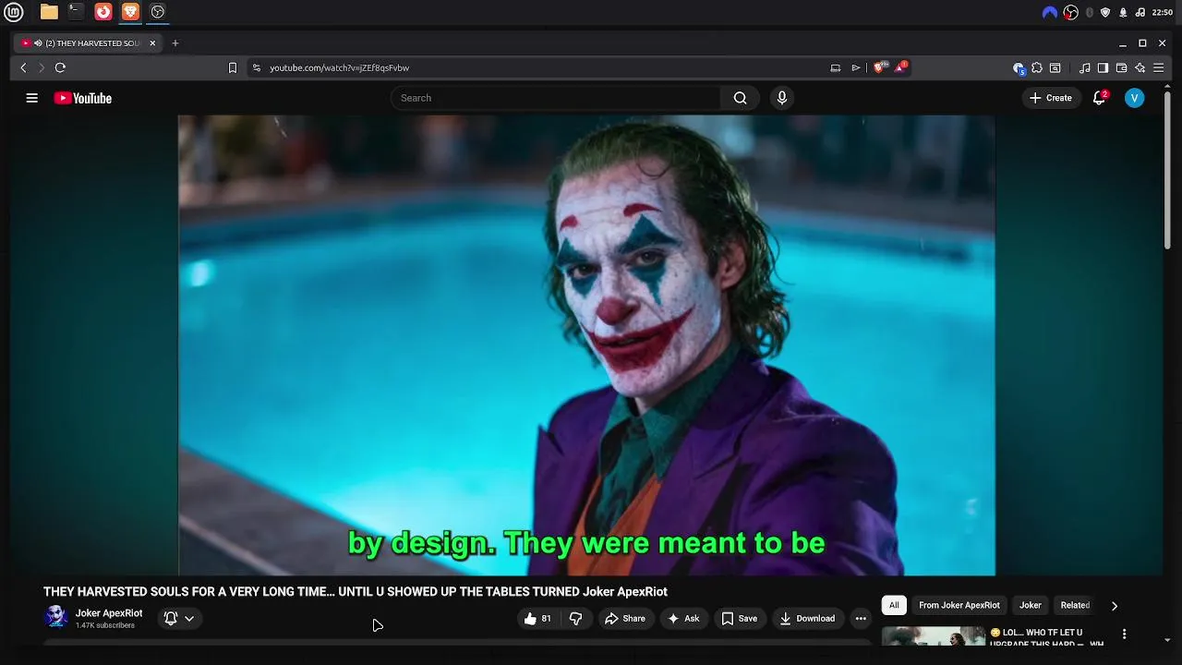Focus the YouTube search field
The height and width of the screenshot is (665, 1182).
click(x=556, y=98)
